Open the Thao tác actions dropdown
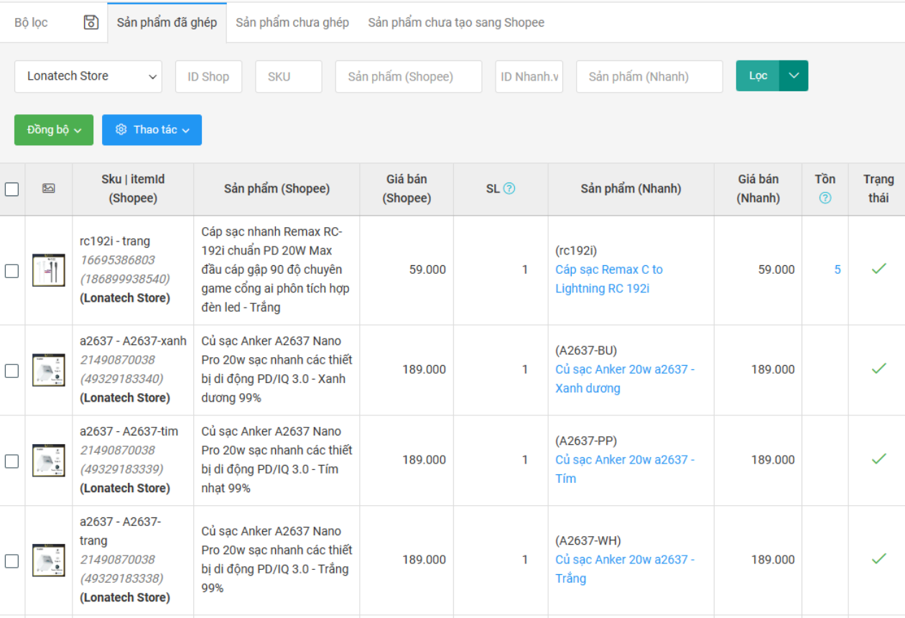905x618 pixels. (152, 130)
